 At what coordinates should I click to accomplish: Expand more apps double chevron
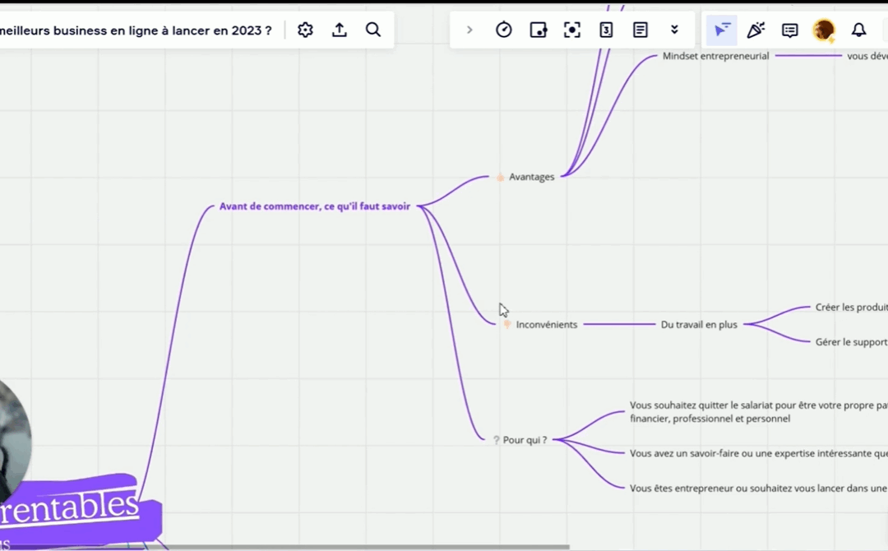(674, 30)
